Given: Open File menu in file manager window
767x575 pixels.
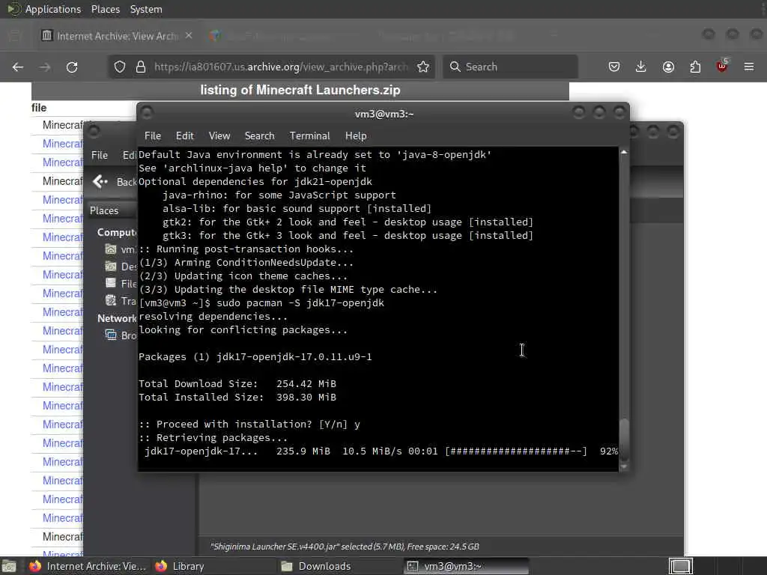Looking at the screenshot, I should (100, 155).
